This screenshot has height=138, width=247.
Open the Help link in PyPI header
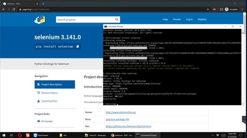click(165, 20)
